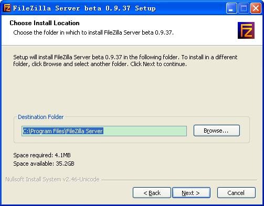The width and height of the screenshot is (264, 206).
Task: Click the large FileZilla logo in the header
Action: pos(246,30)
